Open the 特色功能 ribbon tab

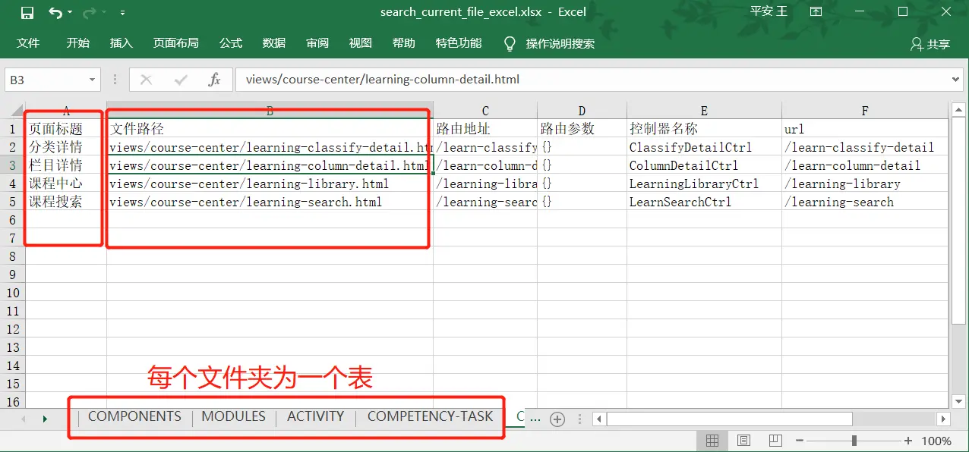pos(459,43)
